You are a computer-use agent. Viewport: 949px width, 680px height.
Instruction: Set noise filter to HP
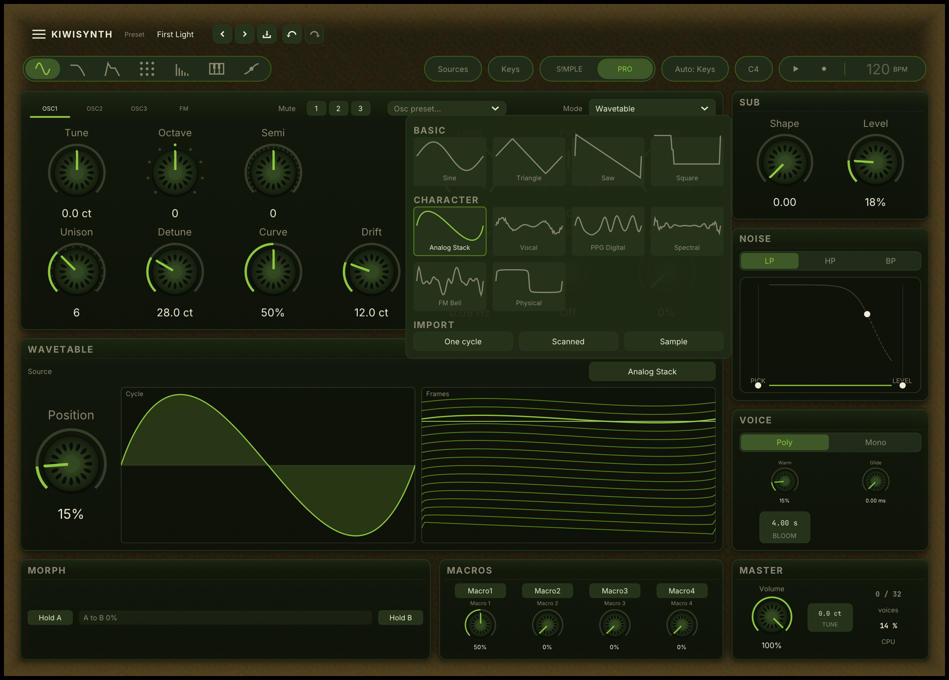point(830,261)
